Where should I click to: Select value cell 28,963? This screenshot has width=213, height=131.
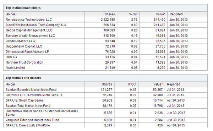pos(160,52)
